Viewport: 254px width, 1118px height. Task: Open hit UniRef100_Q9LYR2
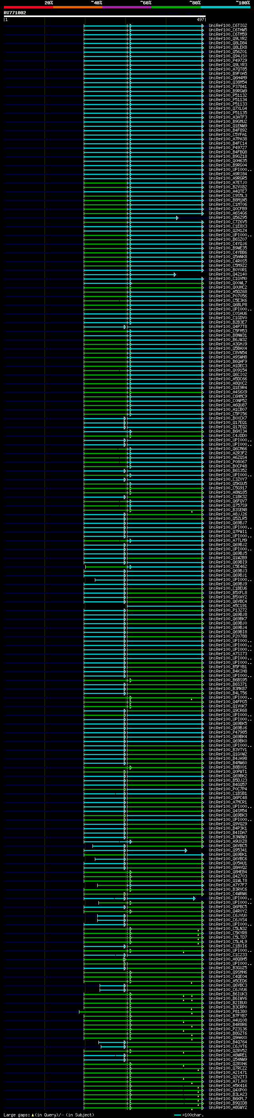click(x=228, y=38)
